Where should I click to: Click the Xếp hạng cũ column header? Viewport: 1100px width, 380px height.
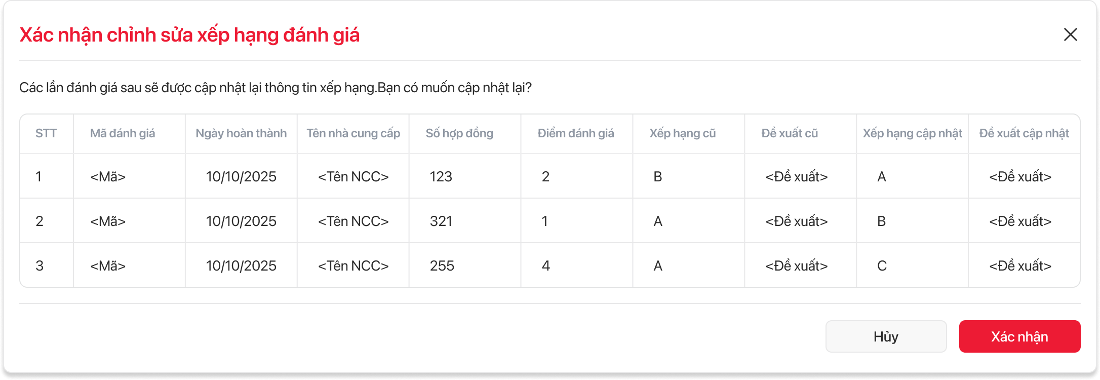(x=683, y=133)
